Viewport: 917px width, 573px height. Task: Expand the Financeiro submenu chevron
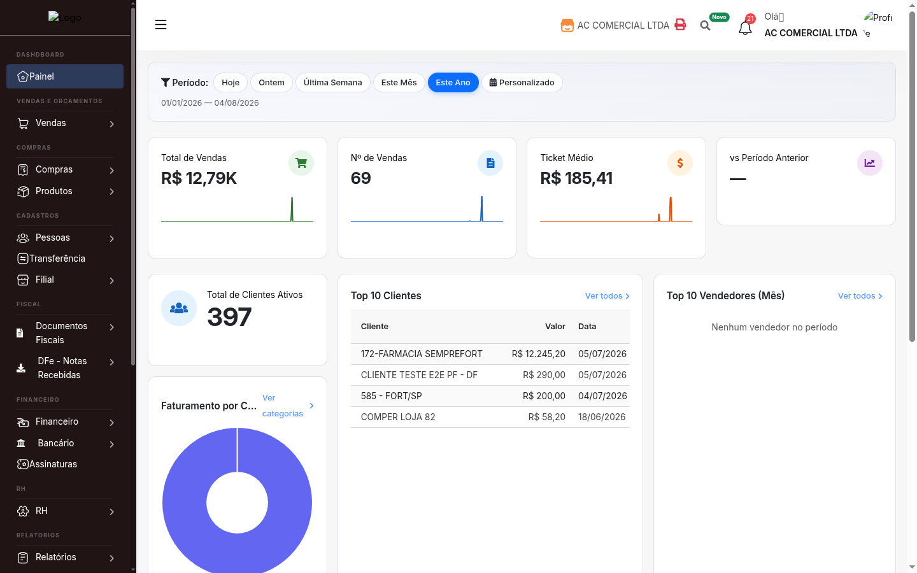(111, 423)
